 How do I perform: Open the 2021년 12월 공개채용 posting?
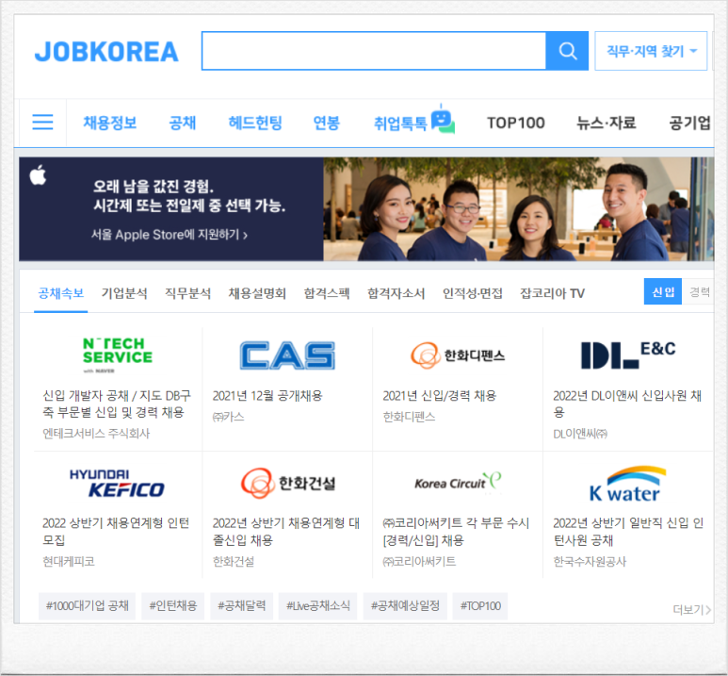point(267,396)
